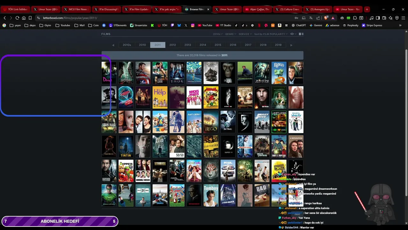408x230 pixels.
Task: Open the Brave Shields lion icon
Action: (326, 18)
